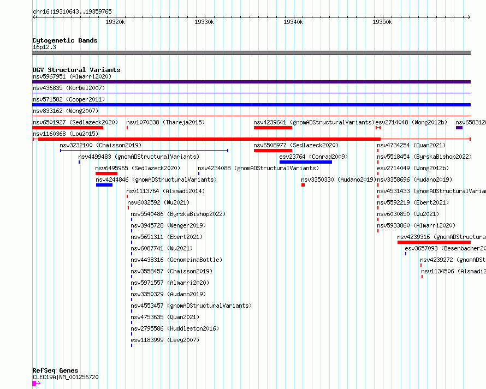Image resolution: width=486 pixels, height=389 pixels.
Task: Click nsv3945728 (Wenger2019) label
Action: (x=168, y=225)
